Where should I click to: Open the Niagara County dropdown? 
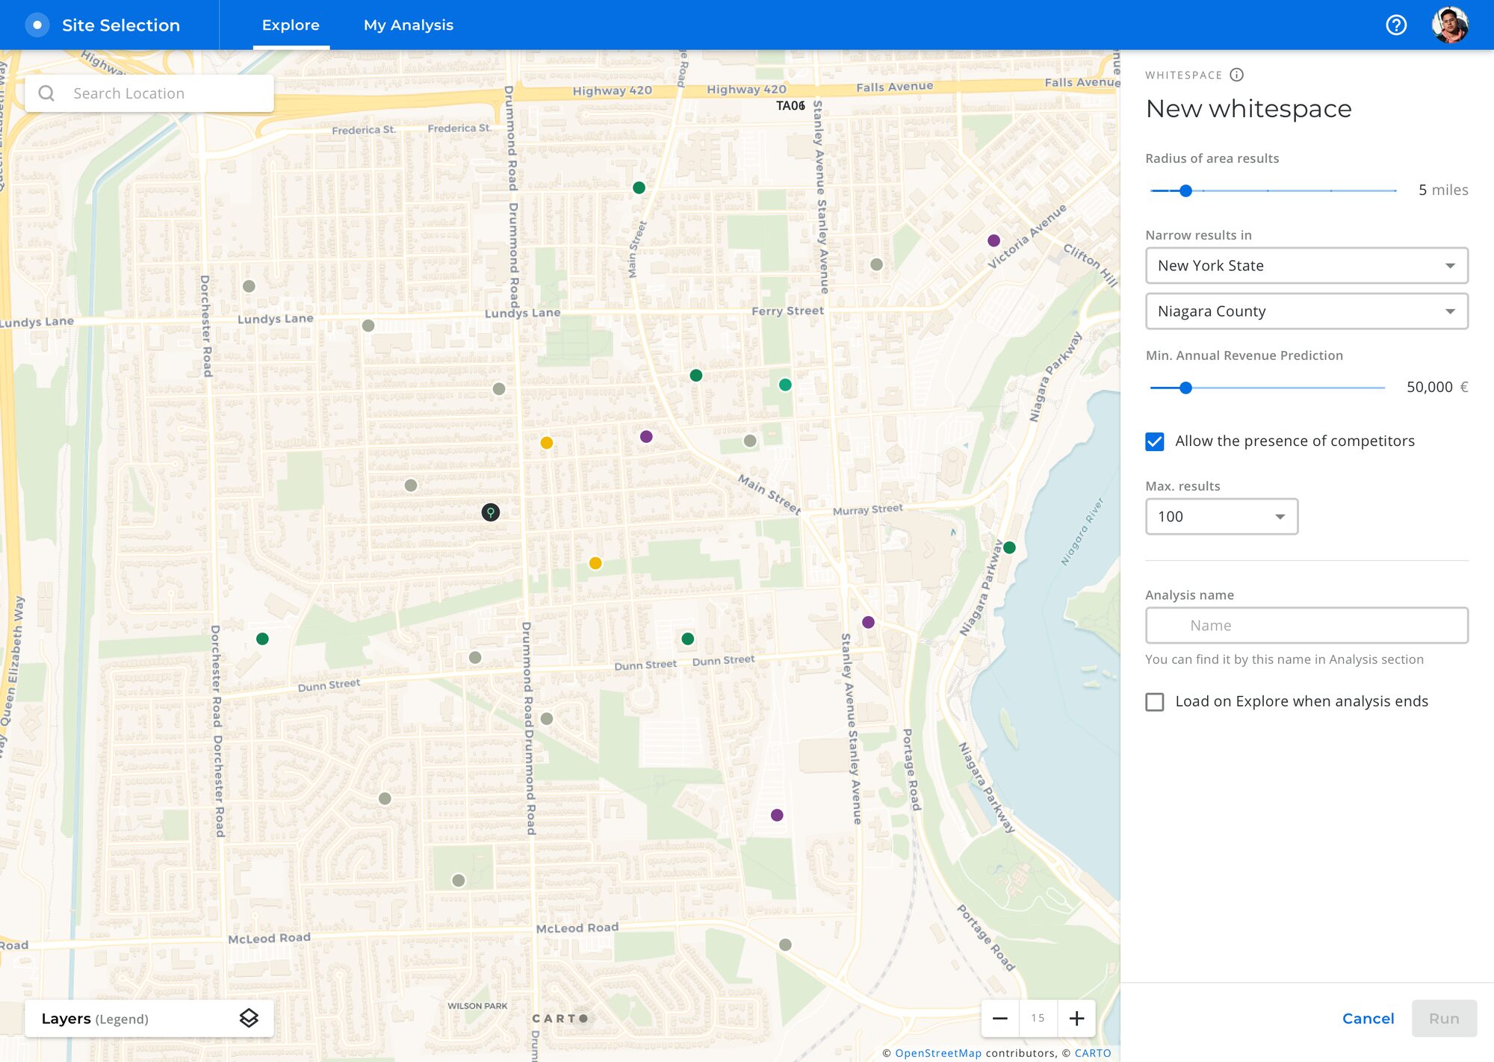click(1307, 311)
